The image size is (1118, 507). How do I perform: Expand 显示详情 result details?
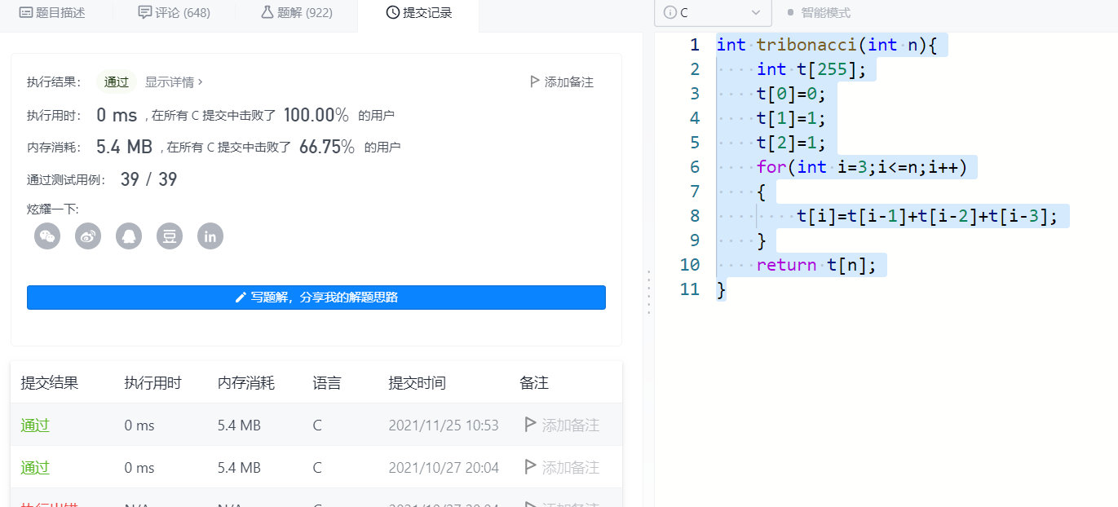click(x=174, y=82)
